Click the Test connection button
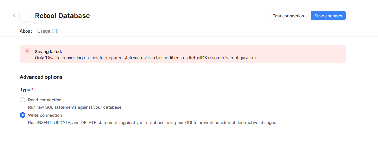 [x=288, y=16]
